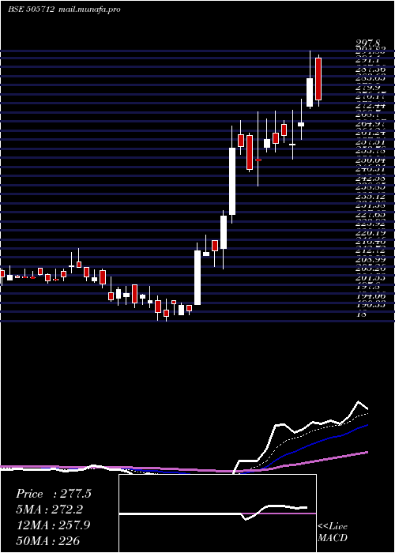Image resolution: width=395 pixels, height=553 pixels.
Task: Click inside the Live MACD inset chart
Action: point(217,513)
